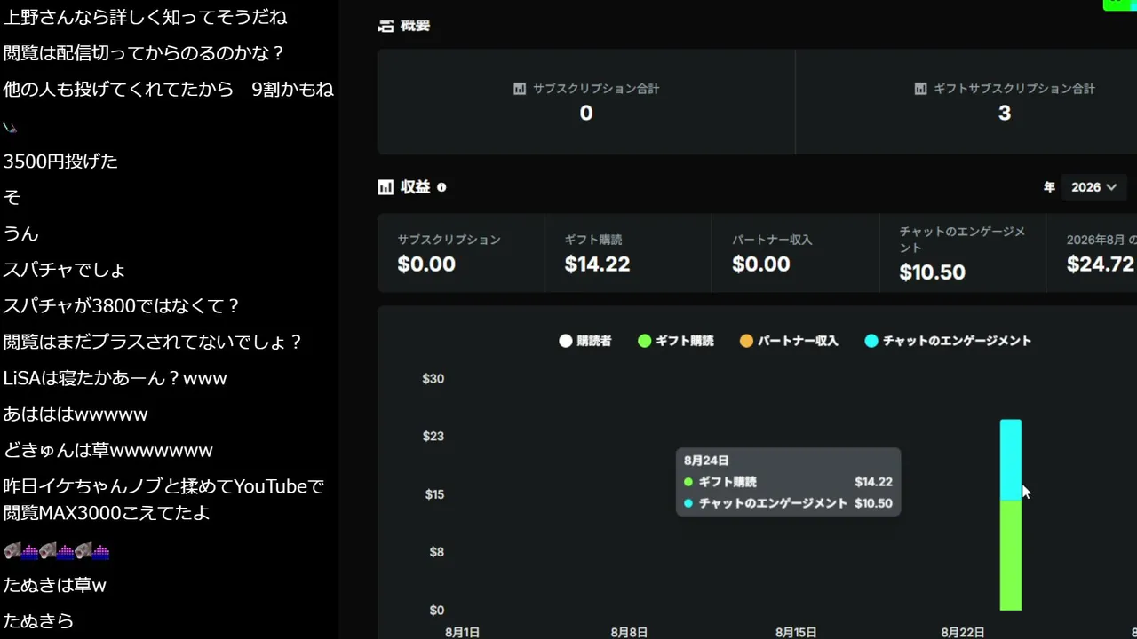The image size is (1137, 639).
Task: Click the chat message 3500円投げた
Action: click(60, 162)
